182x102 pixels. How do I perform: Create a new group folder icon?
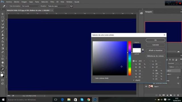(171, 95)
